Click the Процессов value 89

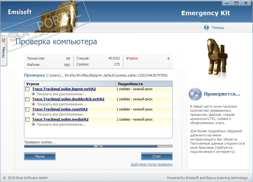(x=68, y=59)
